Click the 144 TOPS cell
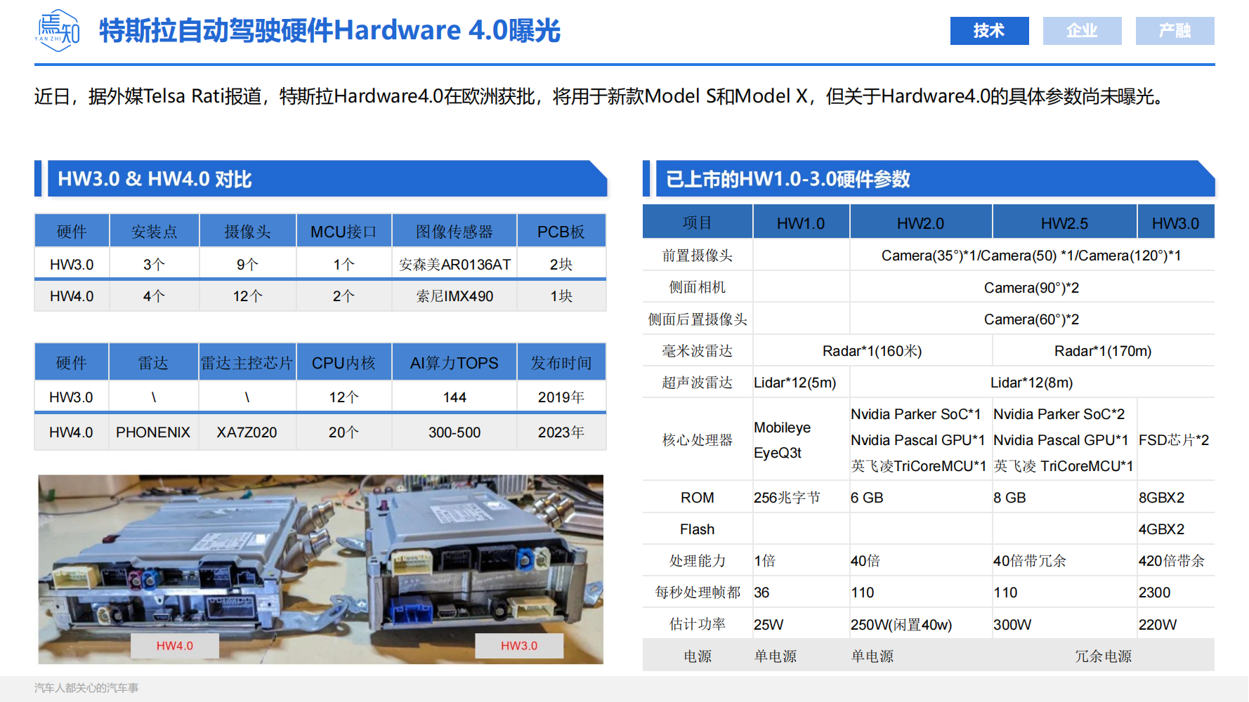Screen dimensions: 1249x702 tap(455, 397)
